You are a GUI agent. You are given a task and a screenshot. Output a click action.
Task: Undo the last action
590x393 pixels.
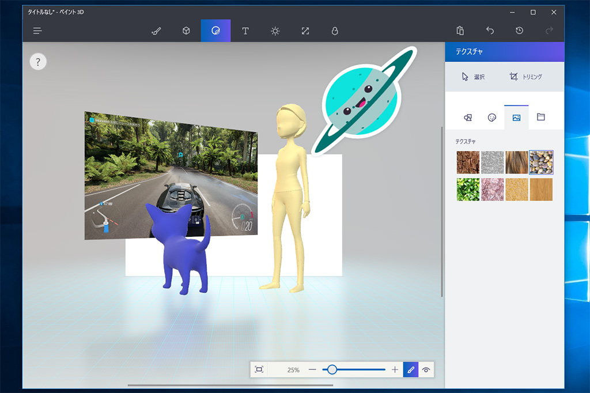click(490, 31)
